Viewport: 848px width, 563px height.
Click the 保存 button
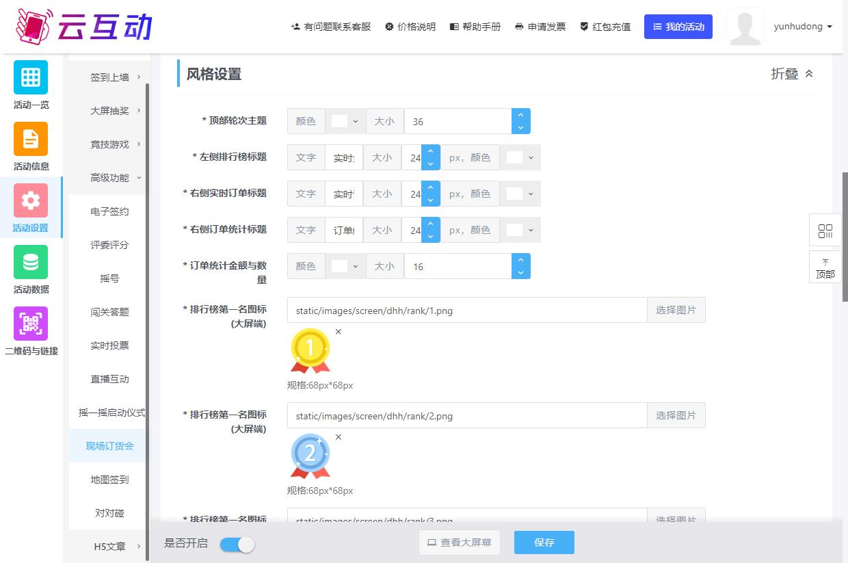pyautogui.click(x=544, y=542)
